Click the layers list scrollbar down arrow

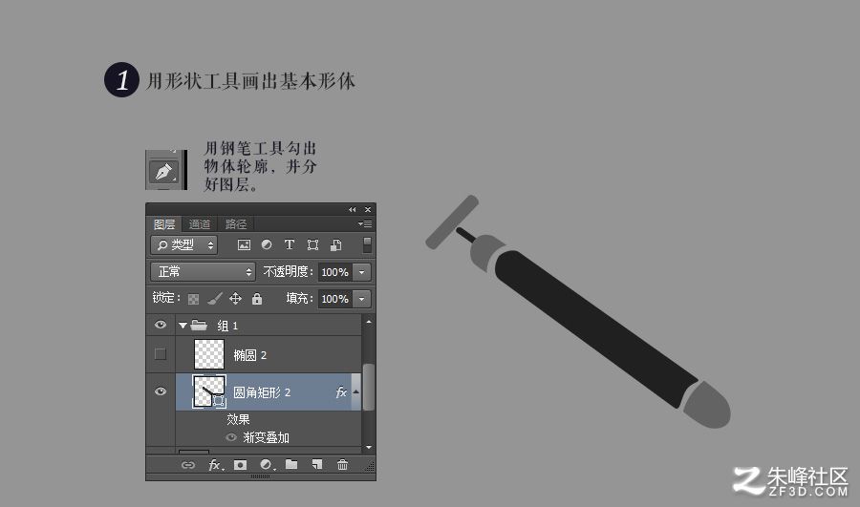click(x=369, y=447)
